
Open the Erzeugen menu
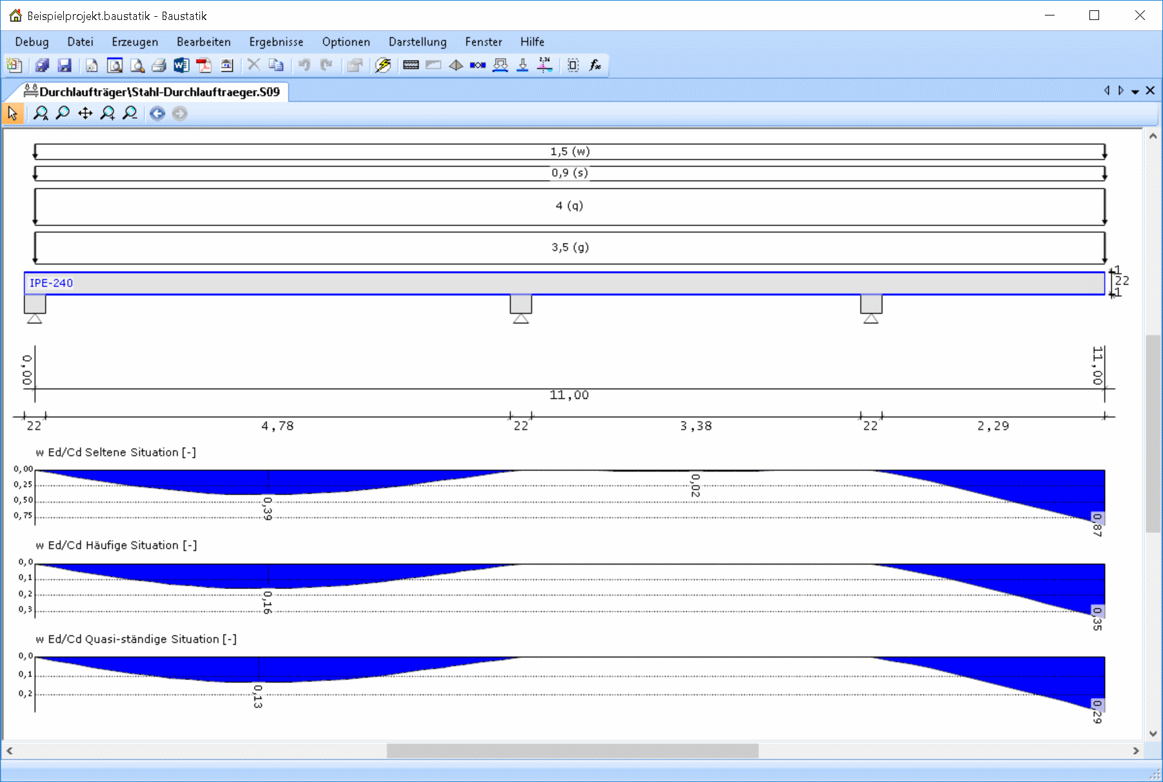135,42
